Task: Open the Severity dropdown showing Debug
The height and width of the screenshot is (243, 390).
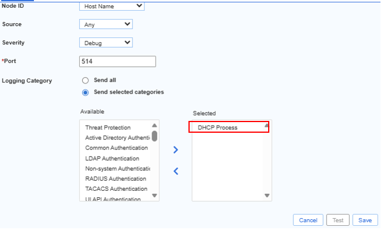Action: (x=106, y=43)
